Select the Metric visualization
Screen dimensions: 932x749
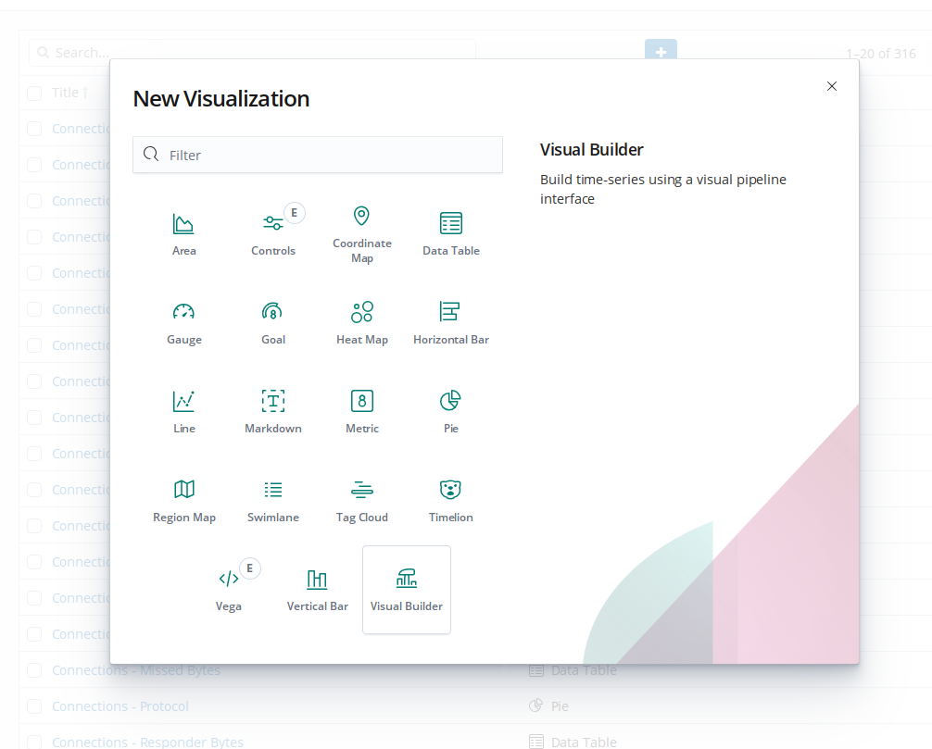[x=361, y=412]
